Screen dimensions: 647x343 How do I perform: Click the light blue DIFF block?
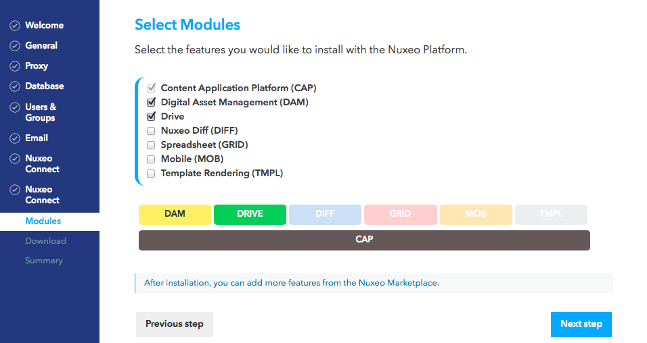tap(325, 215)
